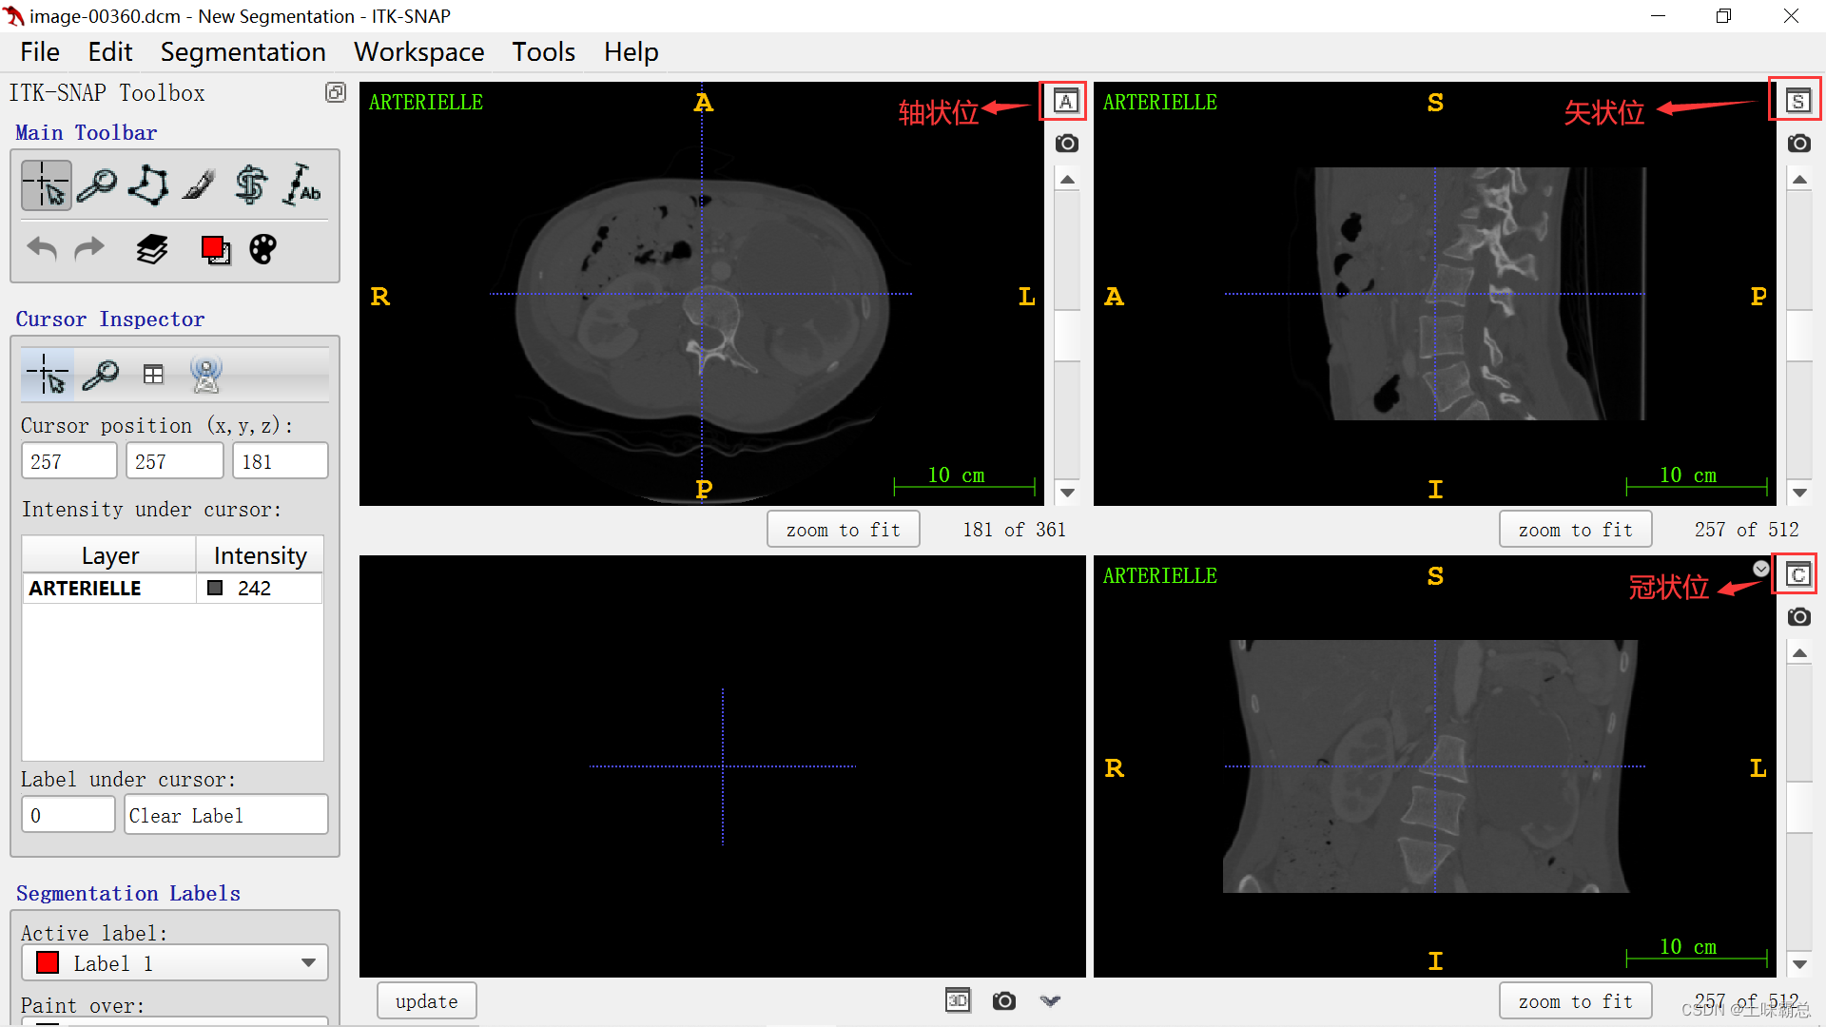Expand the Active label dropdown
This screenshot has width=1826, height=1027.
click(x=308, y=962)
